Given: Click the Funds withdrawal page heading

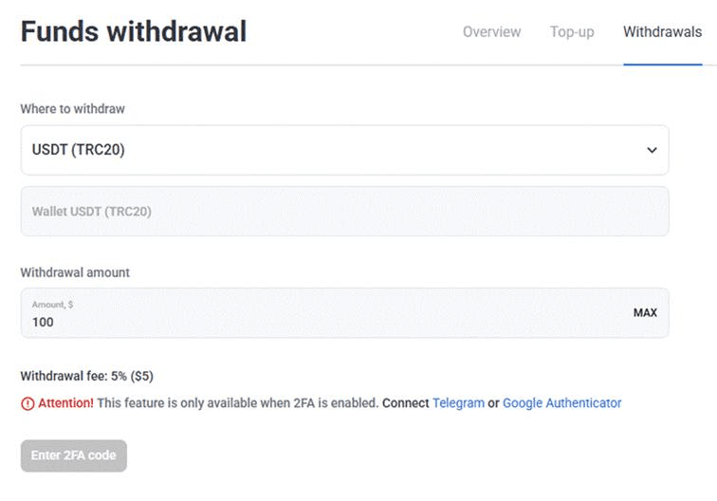Looking at the screenshot, I should [x=134, y=31].
